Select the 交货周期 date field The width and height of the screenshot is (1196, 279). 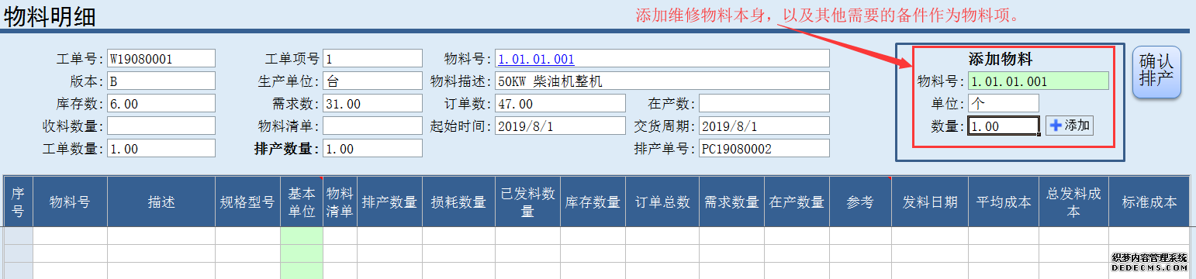pos(764,126)
